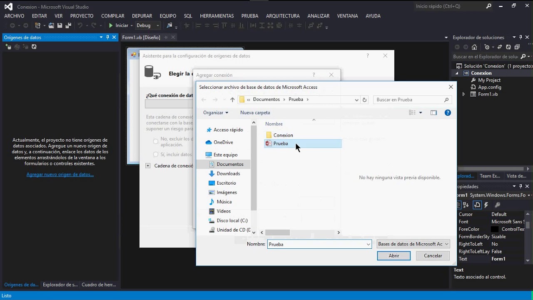
Task: Click the Iniciar start debugging button
Action: [x=119, y=25]
